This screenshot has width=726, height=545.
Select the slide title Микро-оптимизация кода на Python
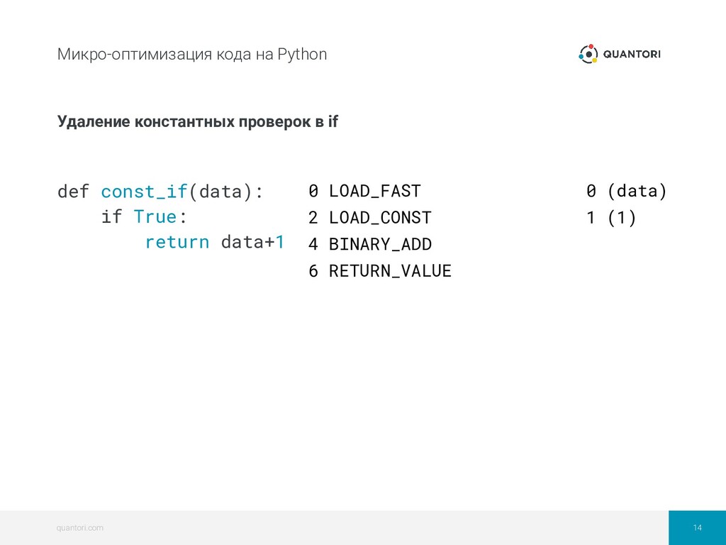[x=191, y=54]
